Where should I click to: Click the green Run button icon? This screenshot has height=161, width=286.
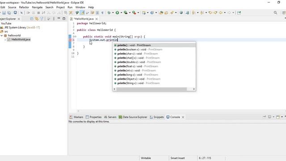(117, 13)
